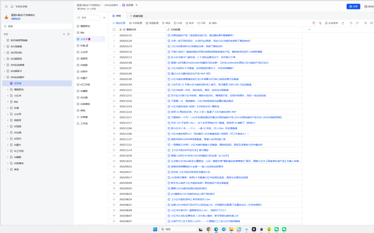The width and height of the screenshot is (374, 233).
Task: Collapse the A06实战操作 tree node
Action: tap(4, 77)
